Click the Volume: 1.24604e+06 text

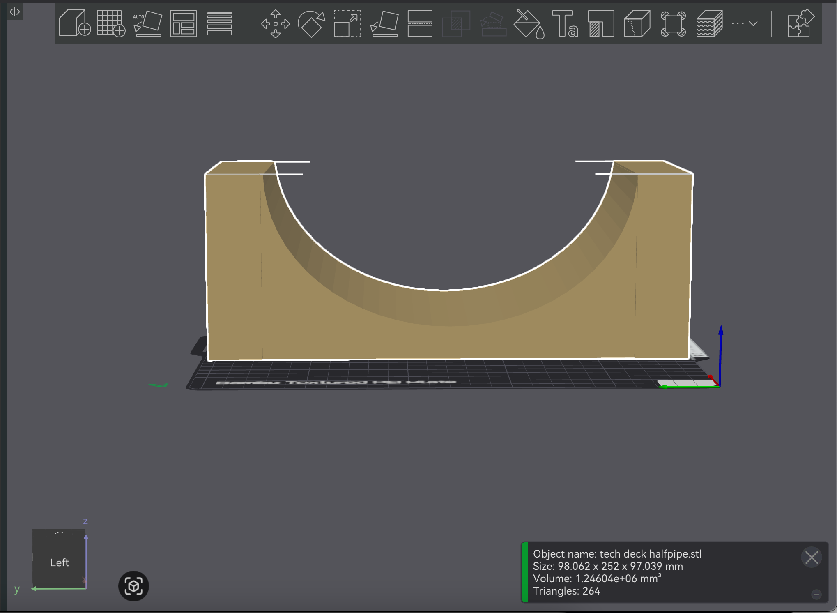tap(597, 578)
